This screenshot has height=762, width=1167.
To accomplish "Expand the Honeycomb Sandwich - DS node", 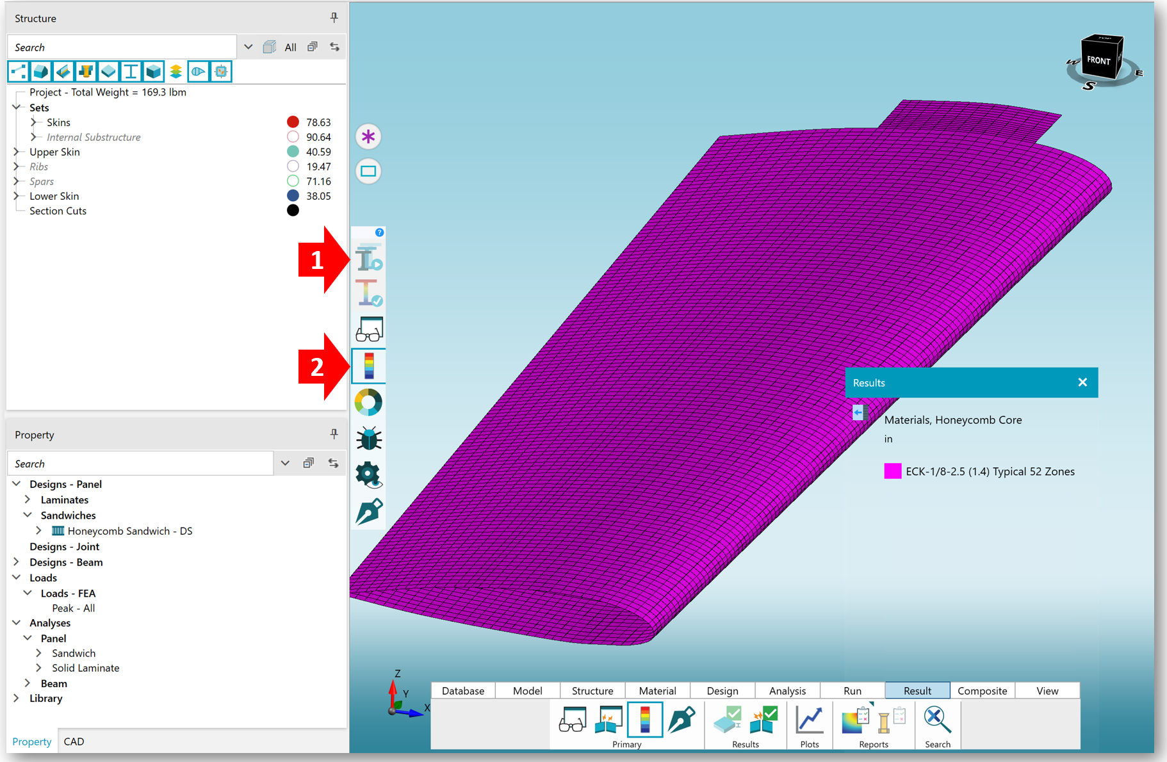I will point(39,530).
